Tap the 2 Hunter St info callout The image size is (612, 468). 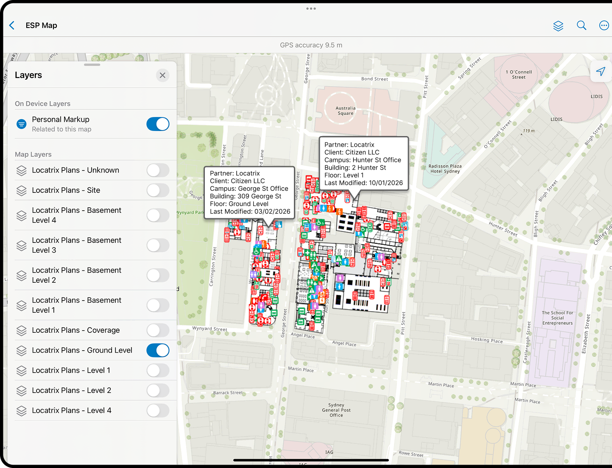[x=363, y=164]
